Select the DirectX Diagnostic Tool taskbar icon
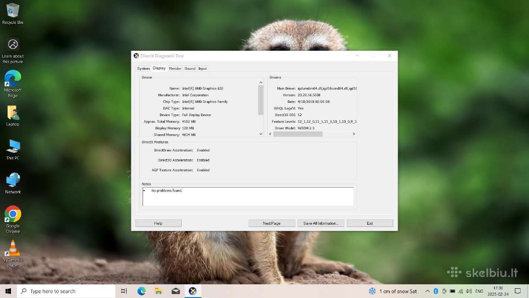The height and width of the screenshot is (298, 529). [x=193, y=291]
